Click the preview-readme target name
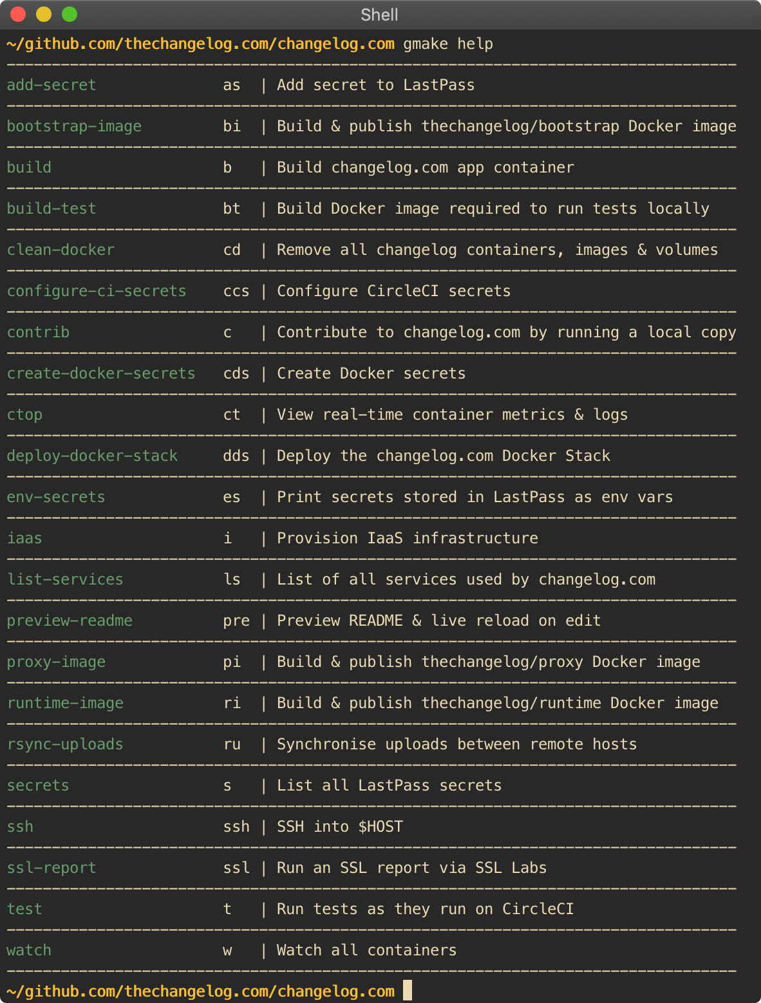This screenshot has width=761, height=1003. pos(70,621)
